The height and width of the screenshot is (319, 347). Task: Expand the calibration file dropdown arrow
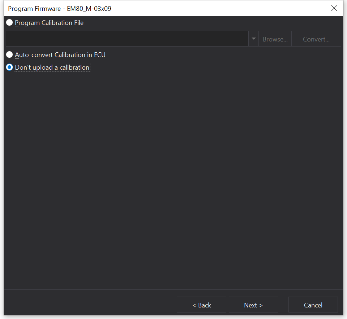253,39
